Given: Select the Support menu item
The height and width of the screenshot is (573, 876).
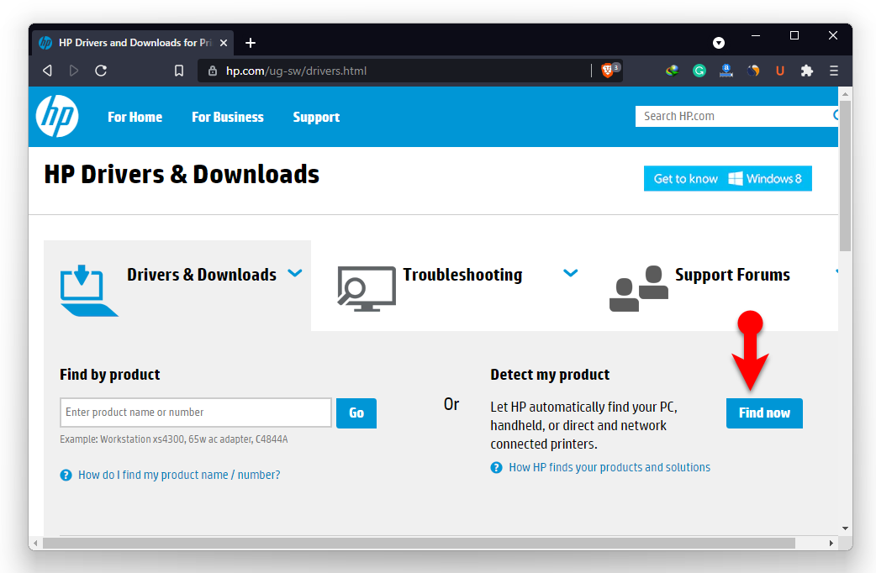Looking at the screenshot, I should 316,118.
